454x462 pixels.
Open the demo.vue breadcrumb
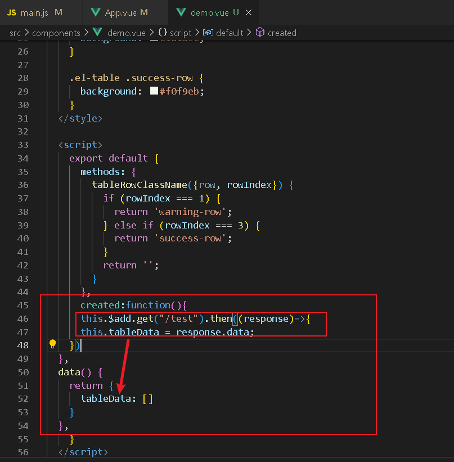click(x=127, y=33)
